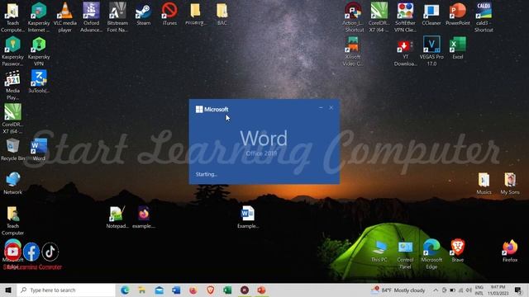Open Windows Start menu

pos(8,290)
